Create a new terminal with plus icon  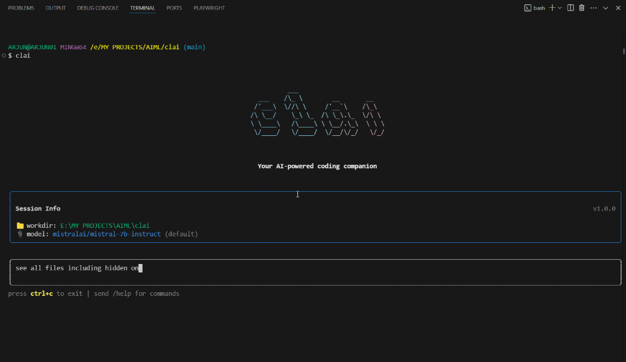[552, 8]
